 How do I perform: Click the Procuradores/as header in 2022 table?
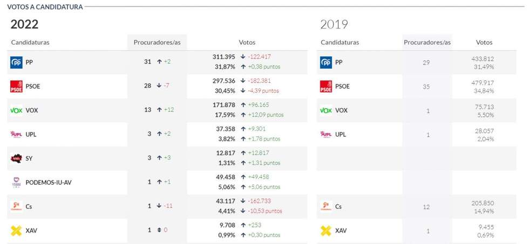[x=157, y=43]
